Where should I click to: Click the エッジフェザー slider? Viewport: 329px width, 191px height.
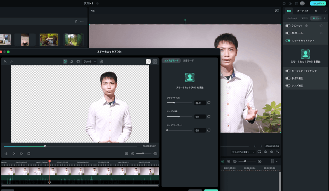click(x=179, y=130)
